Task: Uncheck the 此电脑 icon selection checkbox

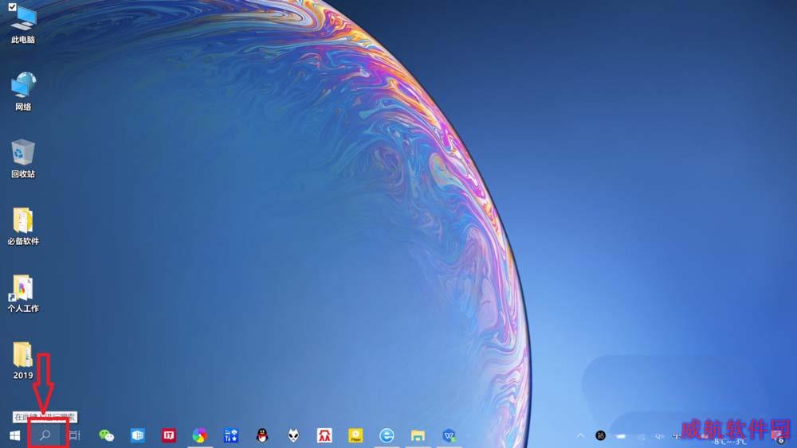Action: (x=12, y=7)
